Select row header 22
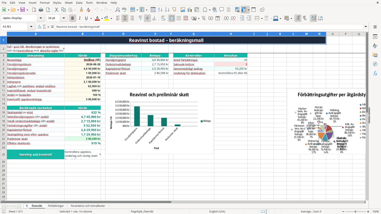 (3, 139)
